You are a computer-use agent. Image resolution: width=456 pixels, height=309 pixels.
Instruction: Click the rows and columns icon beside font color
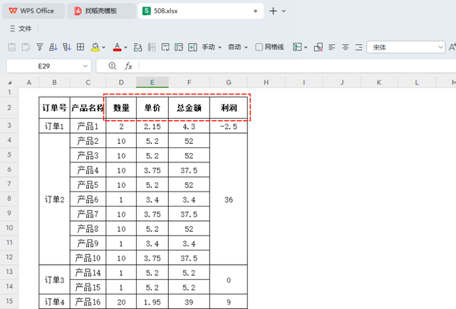point(138,47)
